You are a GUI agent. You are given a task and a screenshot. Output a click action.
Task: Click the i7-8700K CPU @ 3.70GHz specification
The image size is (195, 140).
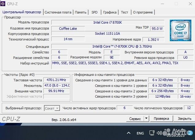[x=122, y=46]
